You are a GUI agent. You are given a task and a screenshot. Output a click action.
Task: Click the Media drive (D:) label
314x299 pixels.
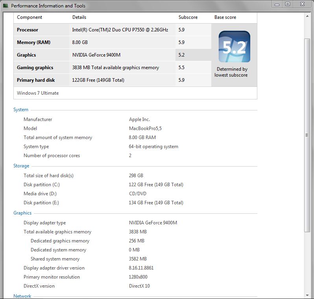click(x=40, y=194)
